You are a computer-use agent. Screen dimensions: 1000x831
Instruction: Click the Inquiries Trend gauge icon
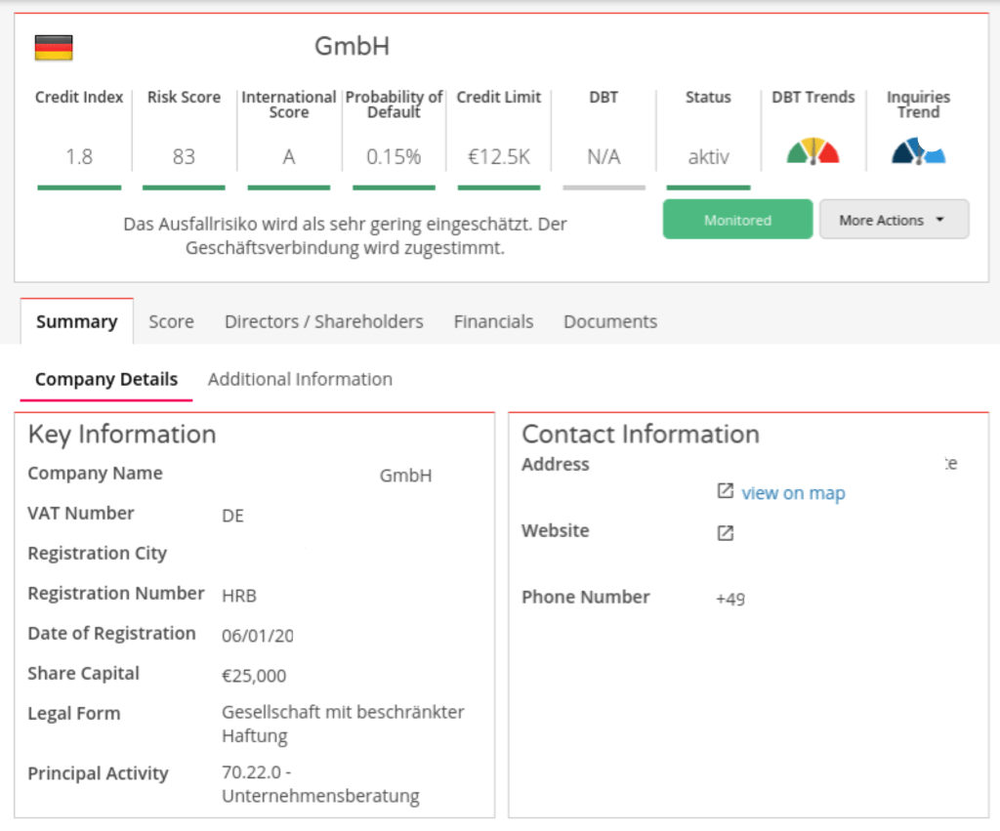pyautogui.click(x=918, y=151)
